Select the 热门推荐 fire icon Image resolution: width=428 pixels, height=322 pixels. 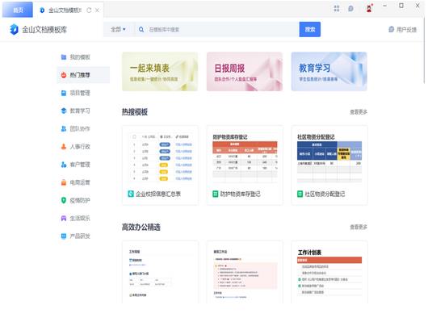click(x=64, y=75)
